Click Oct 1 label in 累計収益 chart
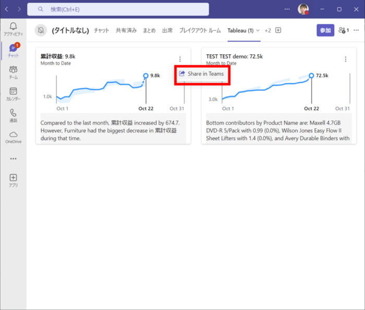Viewport: 365px width, 310px height. pyautogui.click(x=63, y=108)
